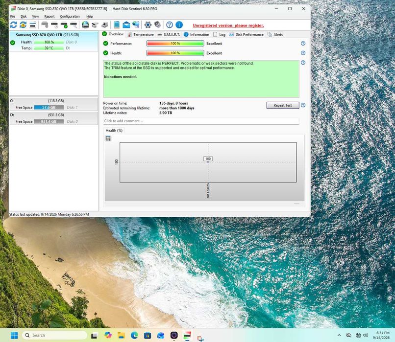Click the speaker sound toolbar icon
Screen dimensions: 395x342
click(x=157, y=24)
